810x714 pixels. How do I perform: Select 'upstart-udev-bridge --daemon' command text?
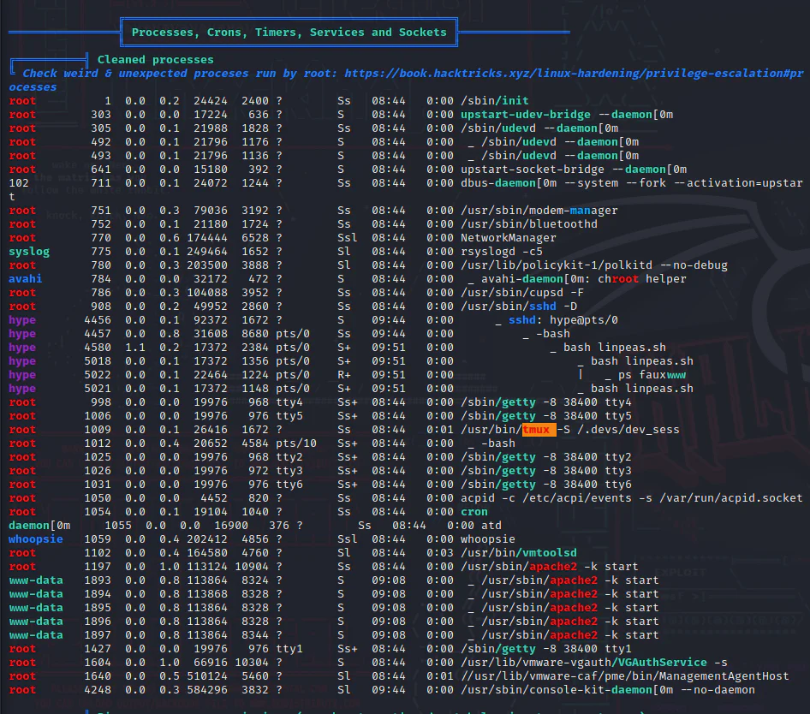pyautogui.click(x=567, y=115)
